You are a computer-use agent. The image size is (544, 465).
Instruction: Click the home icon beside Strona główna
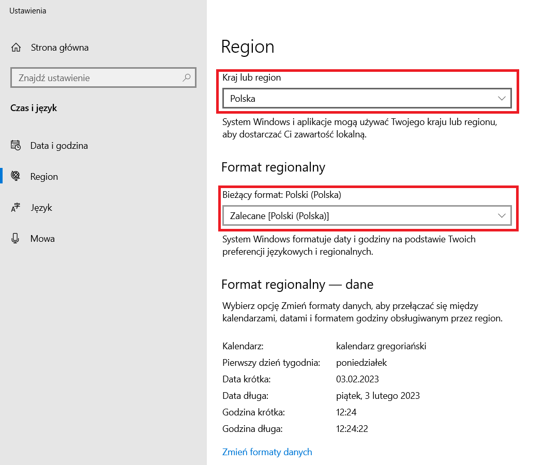click(x=16, y=48)
